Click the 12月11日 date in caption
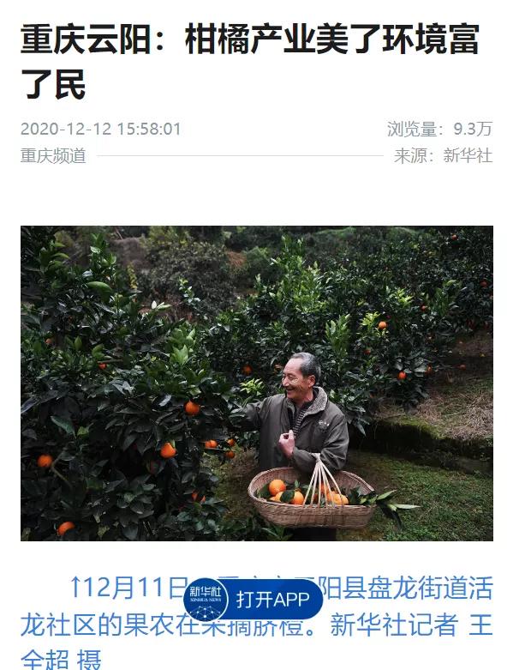Image resolution: width=531 pixels, height=670 pixels. point(135,587)
